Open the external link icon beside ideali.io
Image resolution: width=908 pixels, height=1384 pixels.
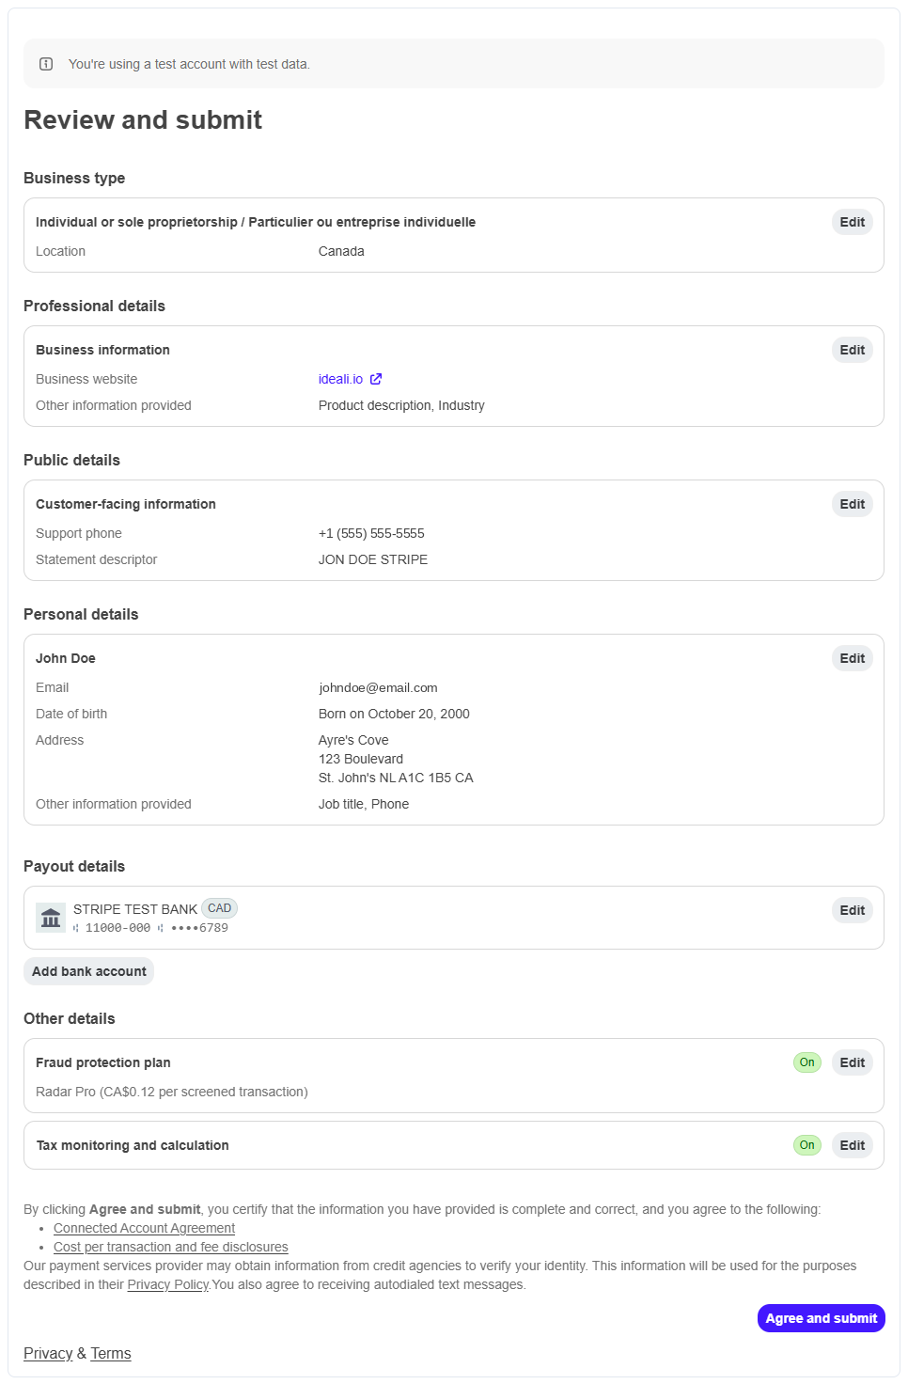(376, 379)
